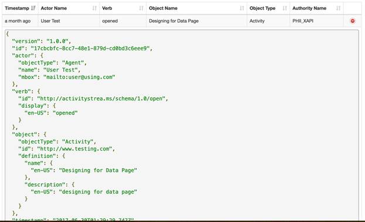This screenshot has width=365, height=222.
Task: Select the 'a month ago' timestamp cell
Action: (21, 21)
